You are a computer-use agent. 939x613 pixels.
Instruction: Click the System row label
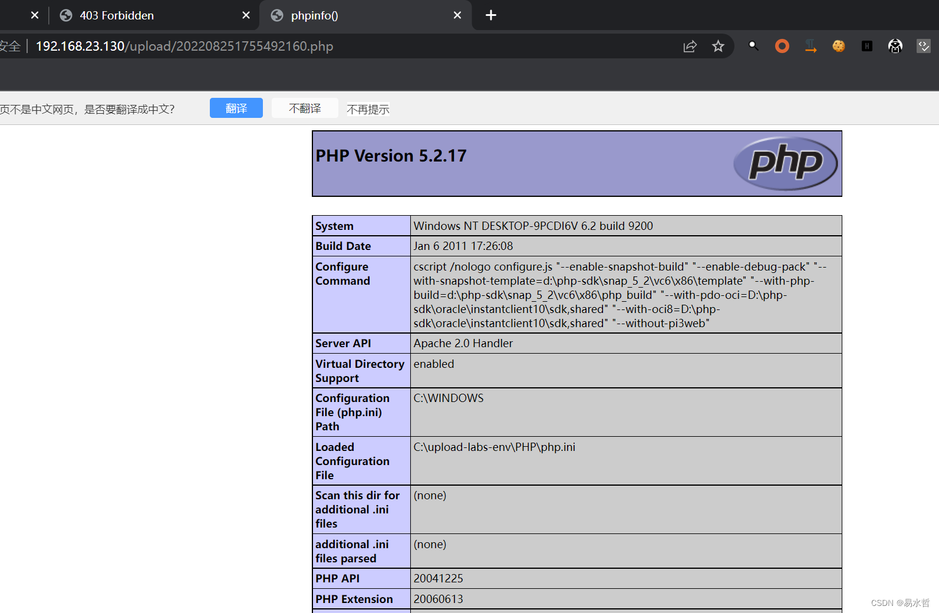[x=334, y=226]
